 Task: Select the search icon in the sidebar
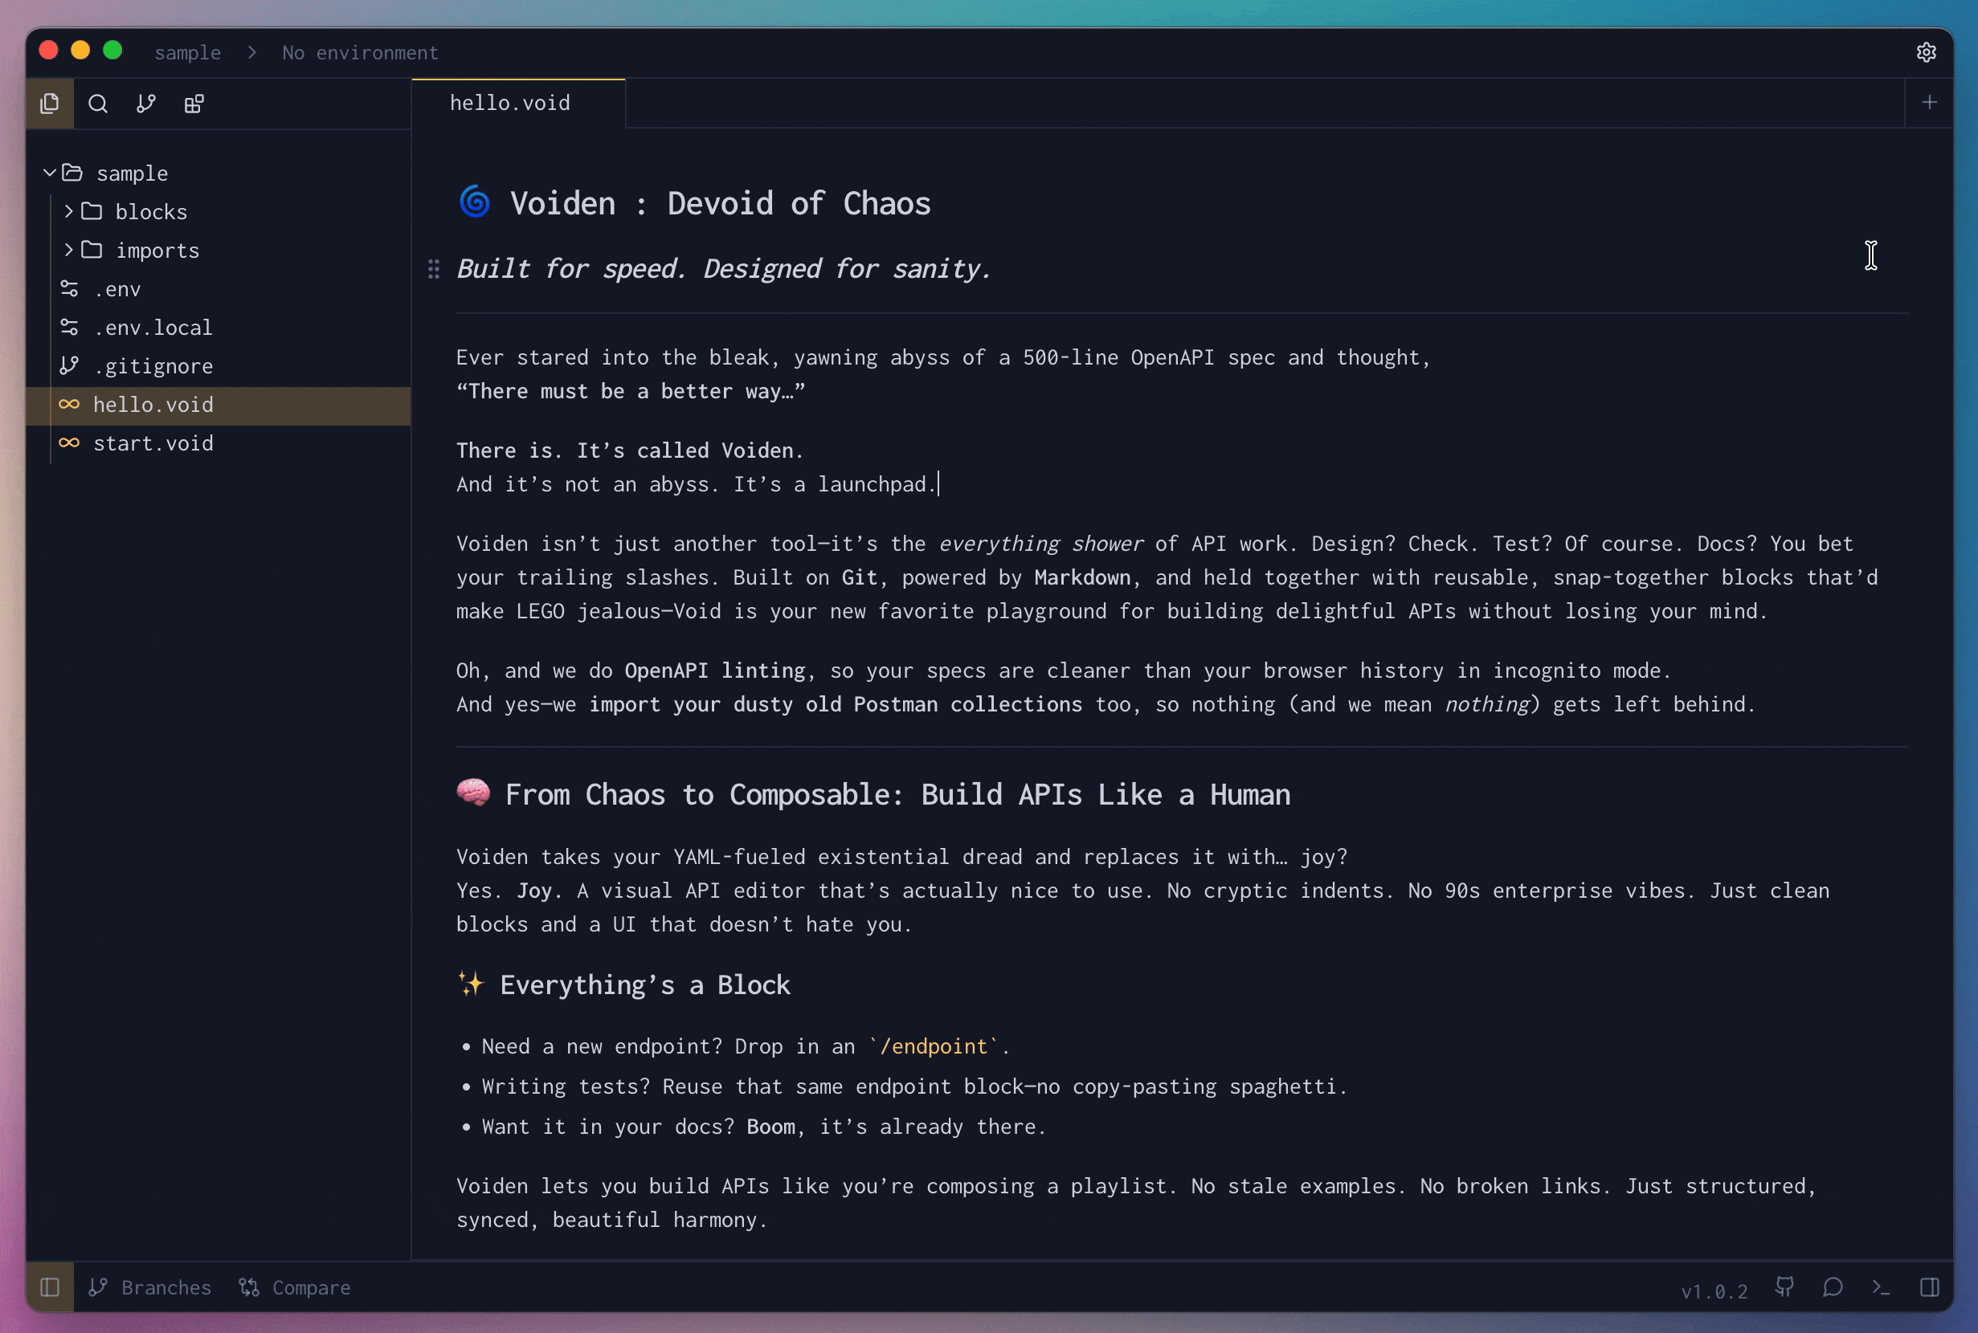pyautogui.click(x=98, y=103)
